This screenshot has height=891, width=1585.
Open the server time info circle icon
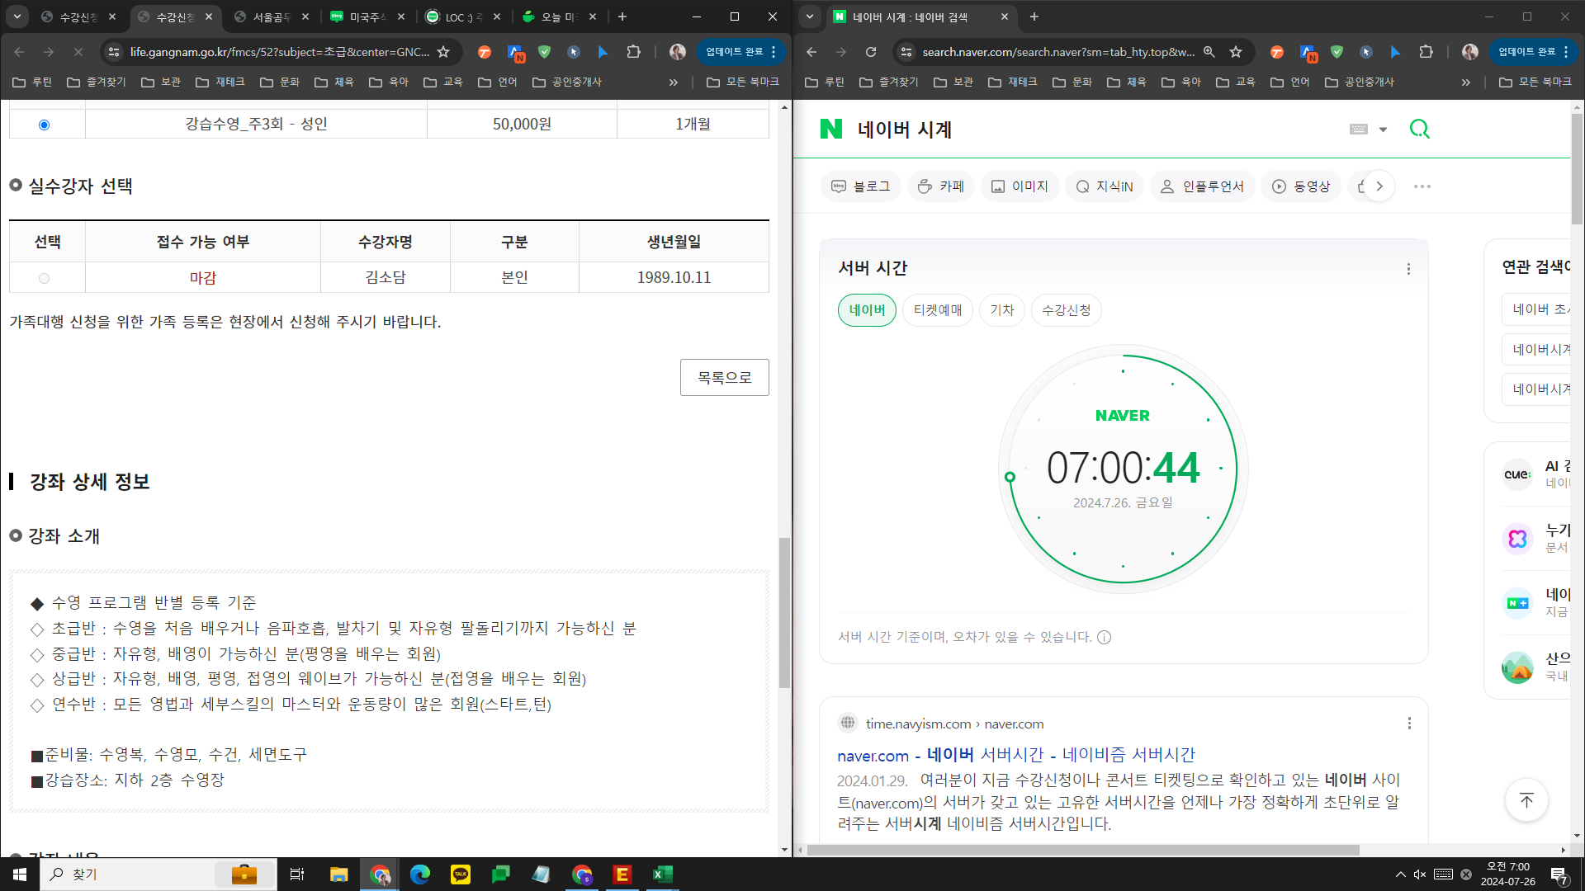tap(1104, 637)
